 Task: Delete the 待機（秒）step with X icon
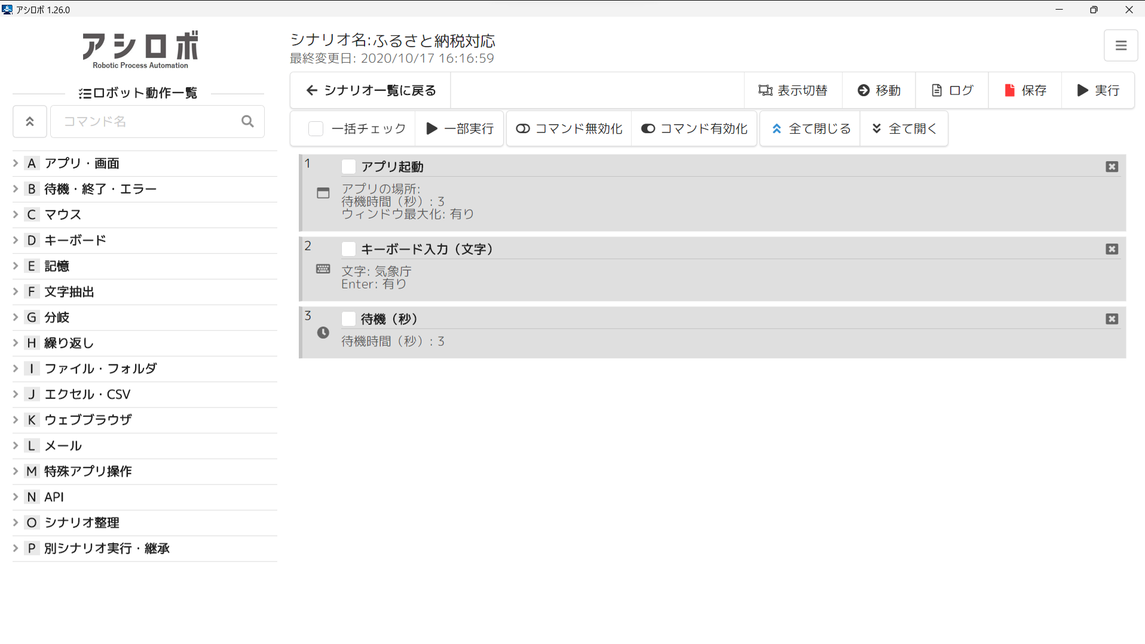(1112, 319)
